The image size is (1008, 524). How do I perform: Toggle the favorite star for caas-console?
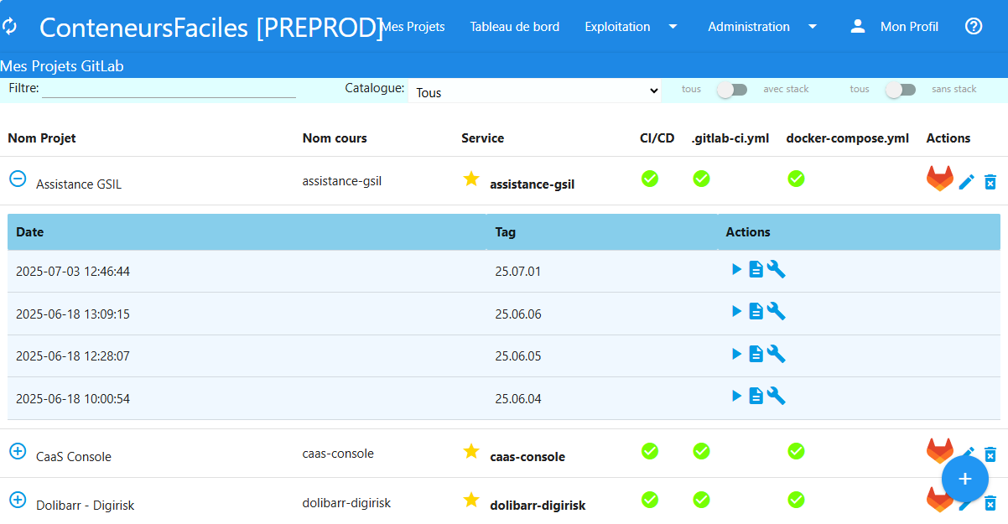[471, 451]
